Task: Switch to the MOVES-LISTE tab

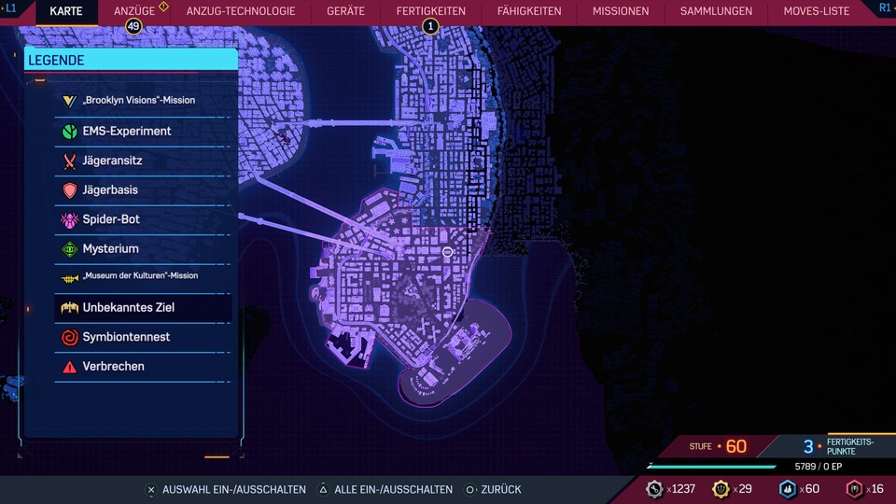Action: pyautogui.click(x=816, y=11)
